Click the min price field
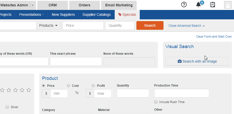The image size is (234, 114). (x=59, y=93)
